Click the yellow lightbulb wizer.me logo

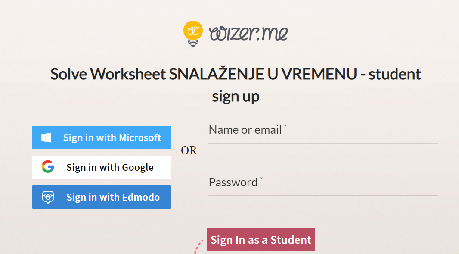[193, 34]
